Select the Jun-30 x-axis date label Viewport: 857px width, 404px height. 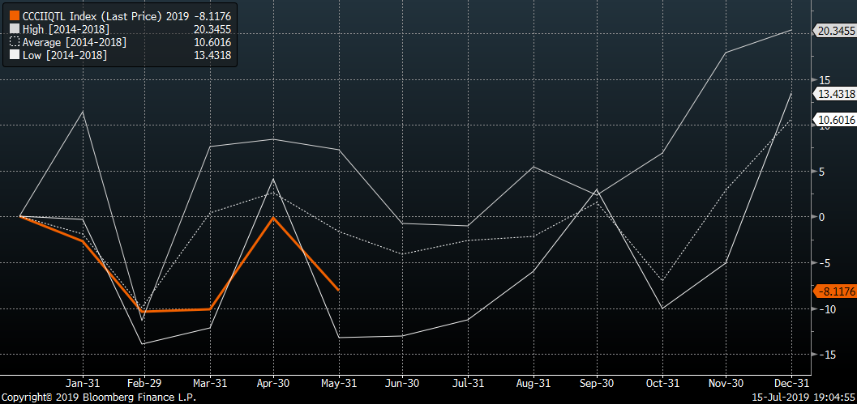pos(403,383)
